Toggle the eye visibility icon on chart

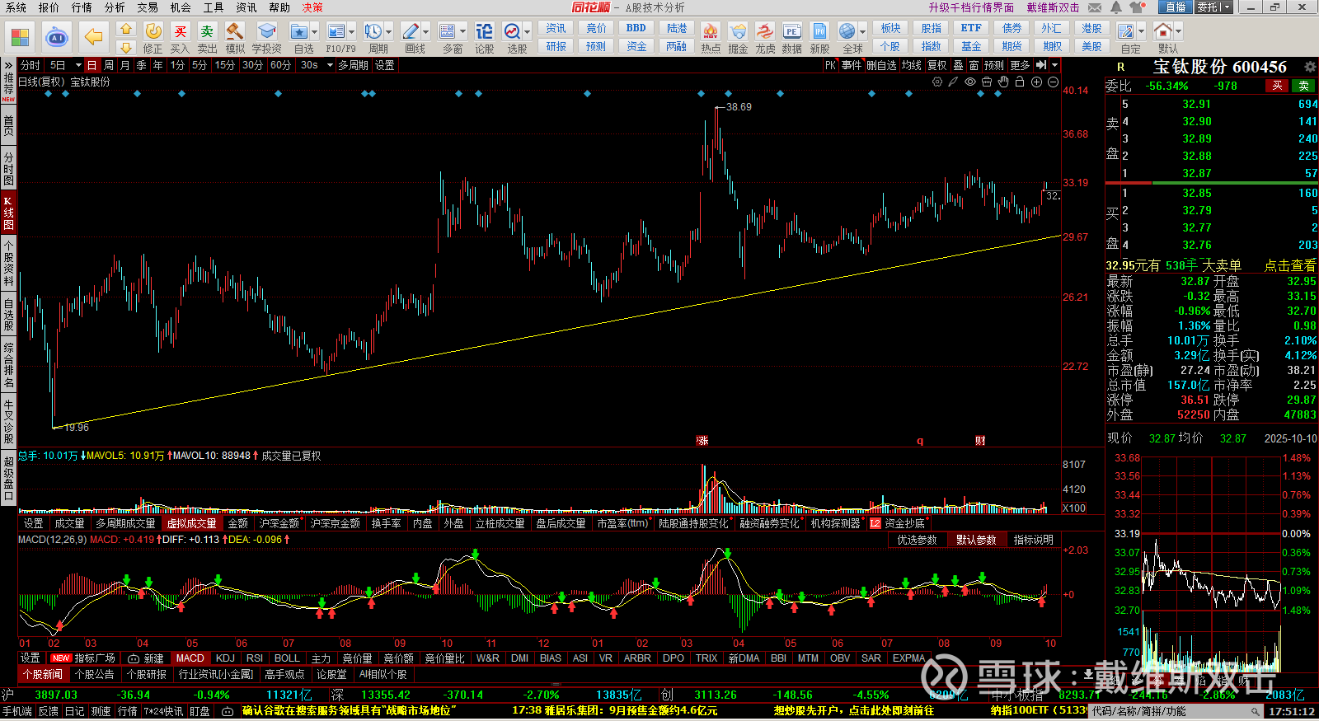coord(970,82)
